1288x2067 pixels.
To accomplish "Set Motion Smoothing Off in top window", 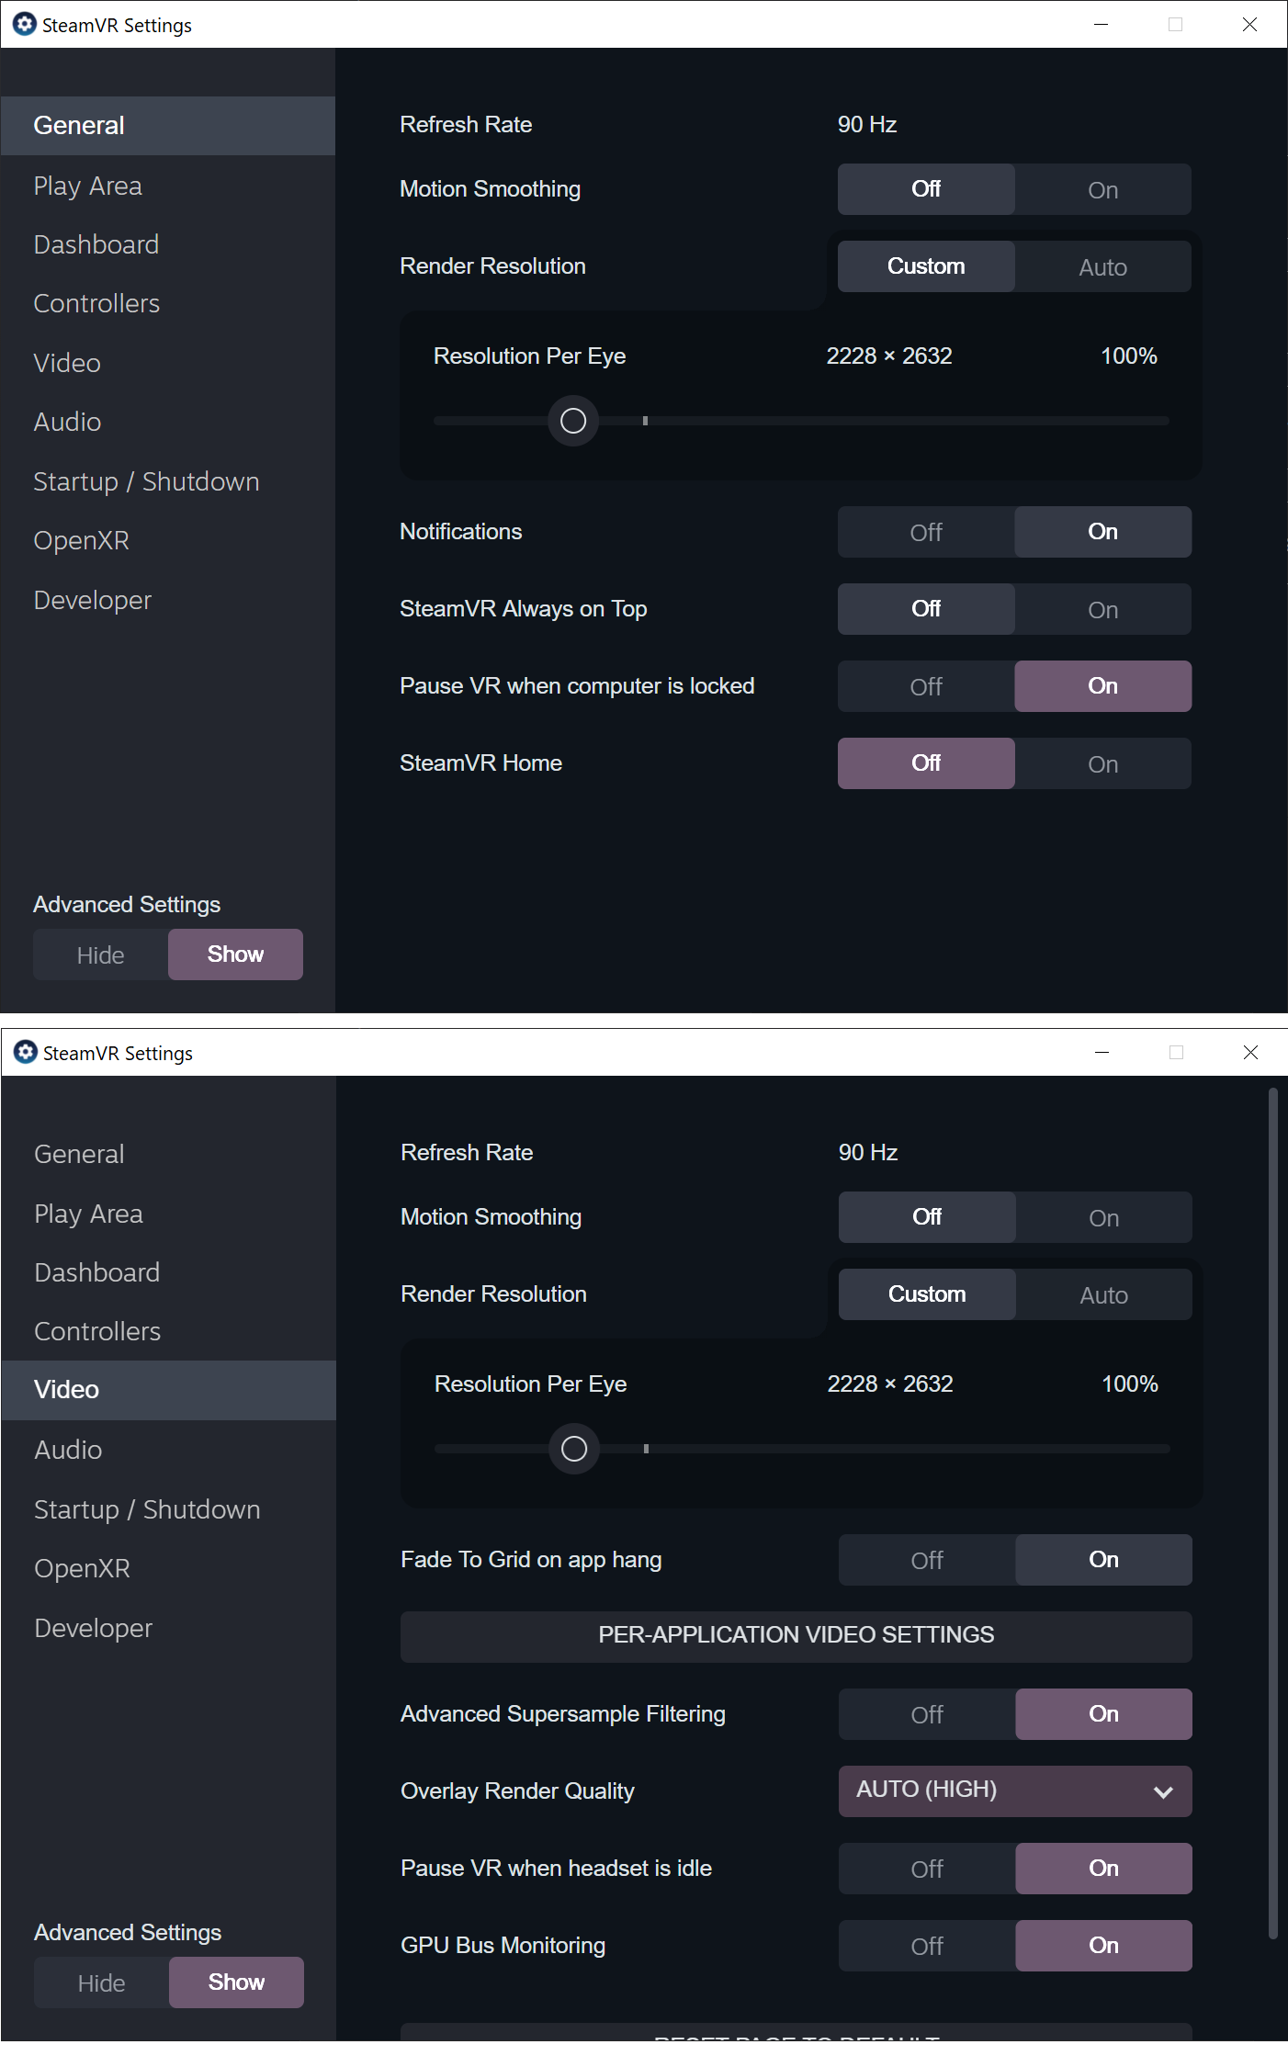I will [x=926, y=189].
